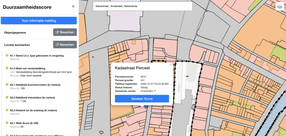Click the blue location marker below the popup
Screen dimensions: 286x136
pyautogui.click(x=145, y=106)
